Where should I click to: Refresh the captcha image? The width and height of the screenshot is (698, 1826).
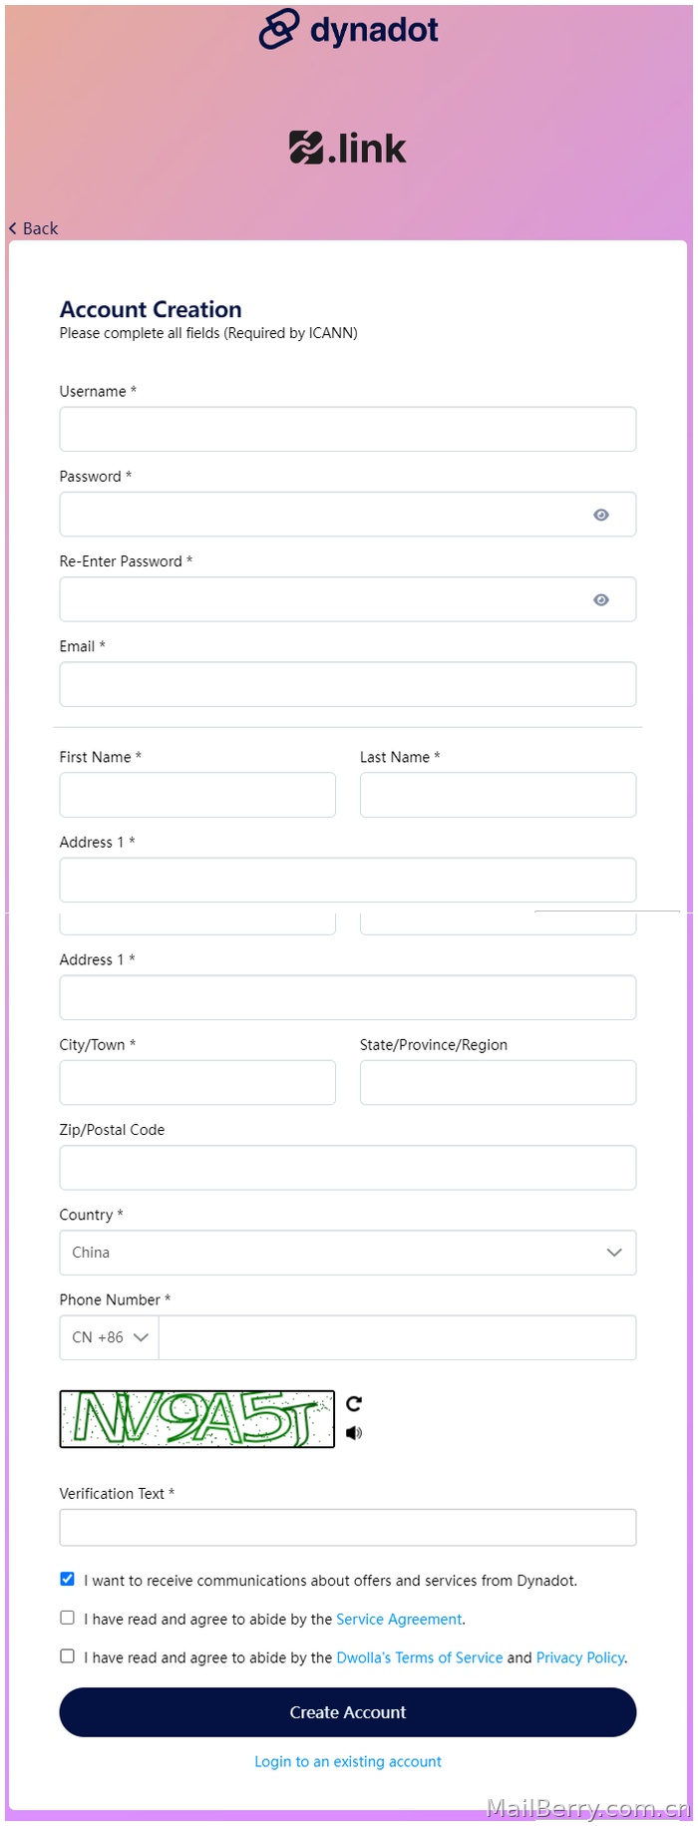point(354,1403)
